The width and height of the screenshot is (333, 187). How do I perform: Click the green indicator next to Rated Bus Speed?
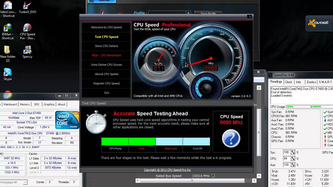tap(213, 176)
